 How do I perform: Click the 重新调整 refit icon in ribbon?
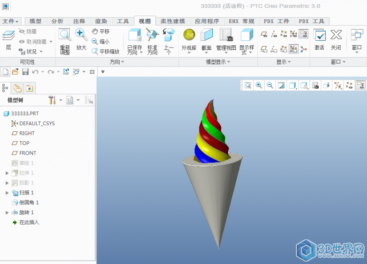65,41
